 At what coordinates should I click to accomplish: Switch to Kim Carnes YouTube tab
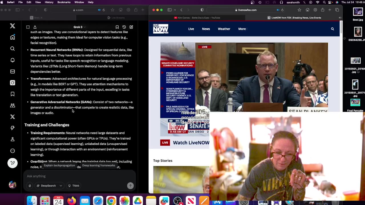point(197,18)
